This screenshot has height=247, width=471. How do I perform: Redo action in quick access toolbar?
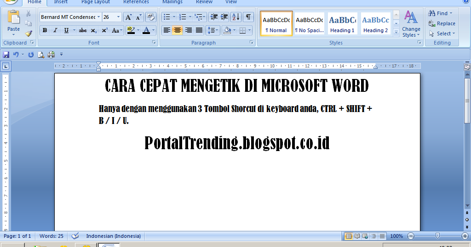click(x=31, y=55)
